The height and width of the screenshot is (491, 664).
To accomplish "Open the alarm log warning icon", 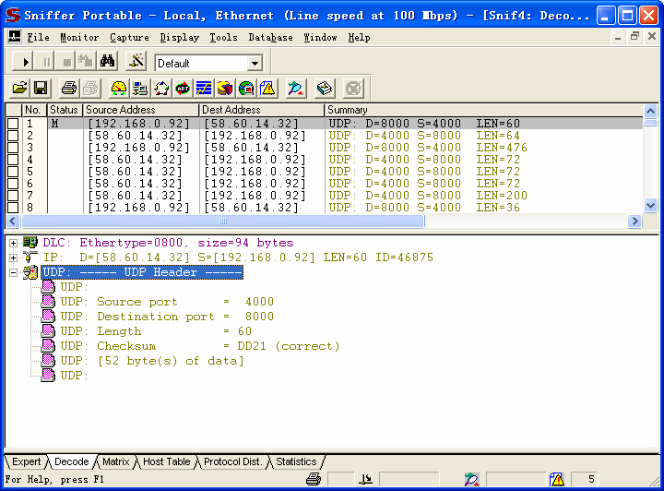I will [x=267, y=89].
